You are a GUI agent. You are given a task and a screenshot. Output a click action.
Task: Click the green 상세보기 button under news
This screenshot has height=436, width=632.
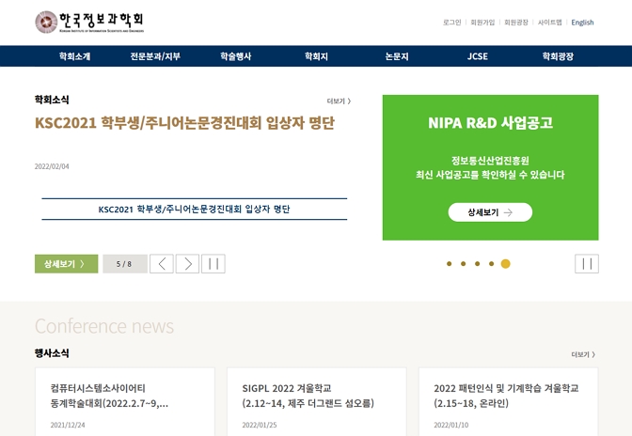[x=66, y=264]
